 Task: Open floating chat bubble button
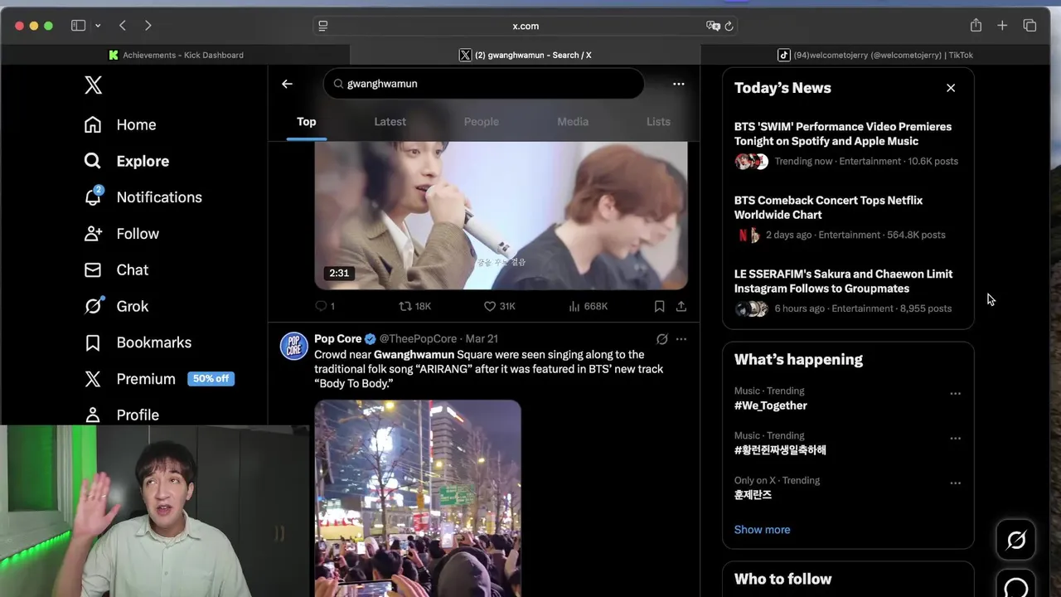click(x=1016, y=585)
